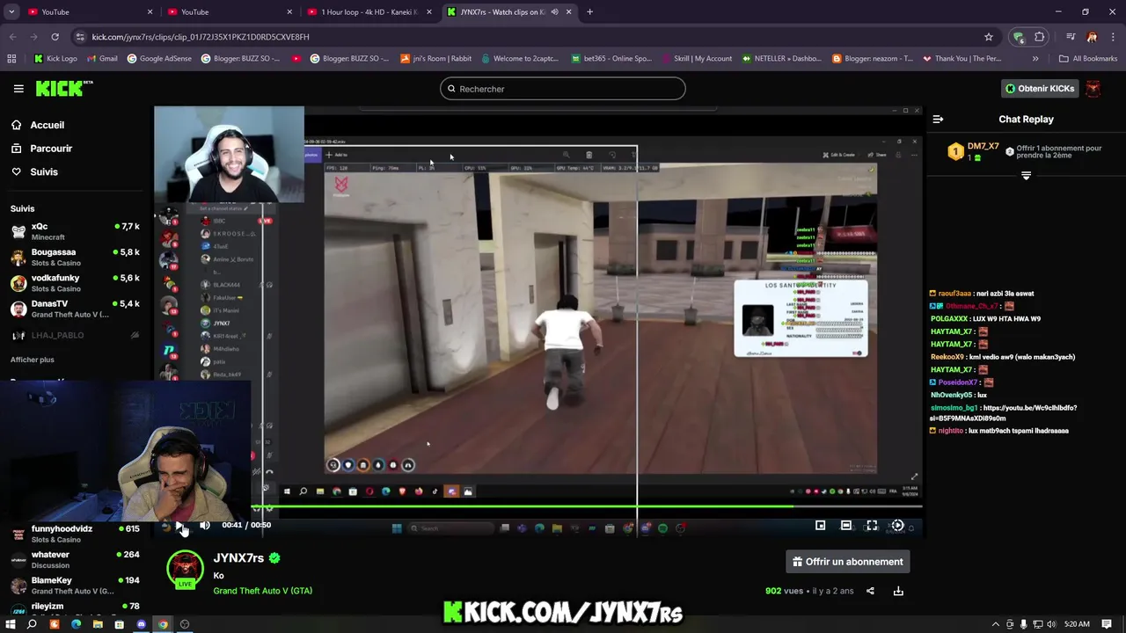Click the Rechercher search field

[x=562, y=89]
